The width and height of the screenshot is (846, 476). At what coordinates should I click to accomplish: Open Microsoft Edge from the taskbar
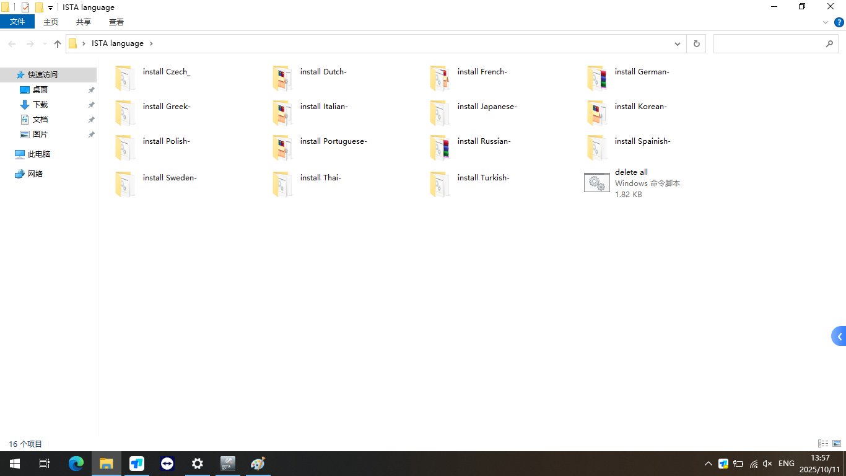pos(76,464)
